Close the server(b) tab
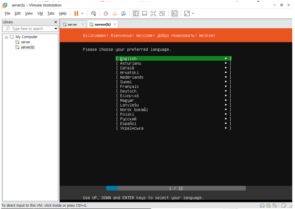Viewport: 295px width, 209px height. [115, 24]
